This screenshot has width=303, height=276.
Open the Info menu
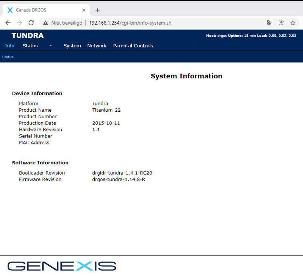10,46
